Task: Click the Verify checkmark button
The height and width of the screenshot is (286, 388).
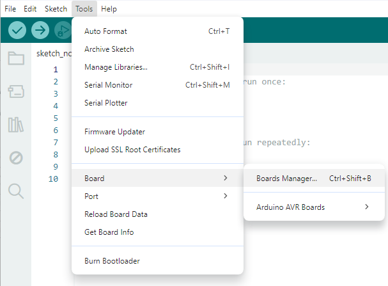Action: point(18,31)
